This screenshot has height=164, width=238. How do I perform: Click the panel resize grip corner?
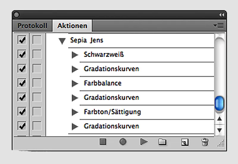[x=221, y=143]
